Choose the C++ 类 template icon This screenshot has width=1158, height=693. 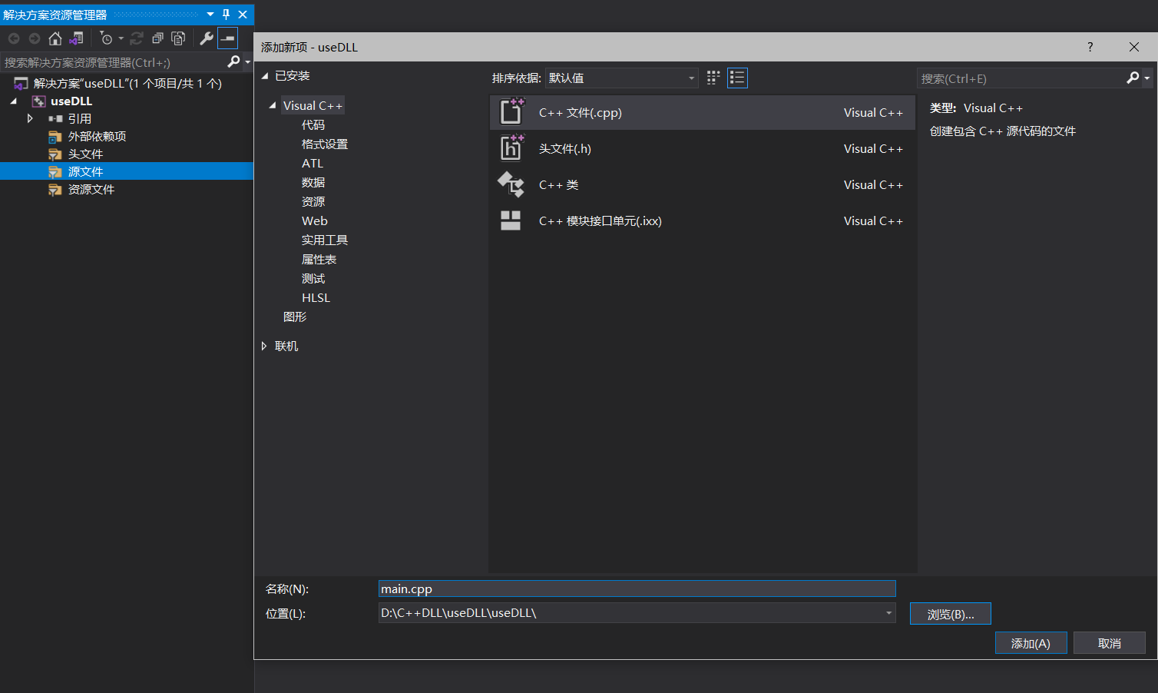tap(511, 184)
